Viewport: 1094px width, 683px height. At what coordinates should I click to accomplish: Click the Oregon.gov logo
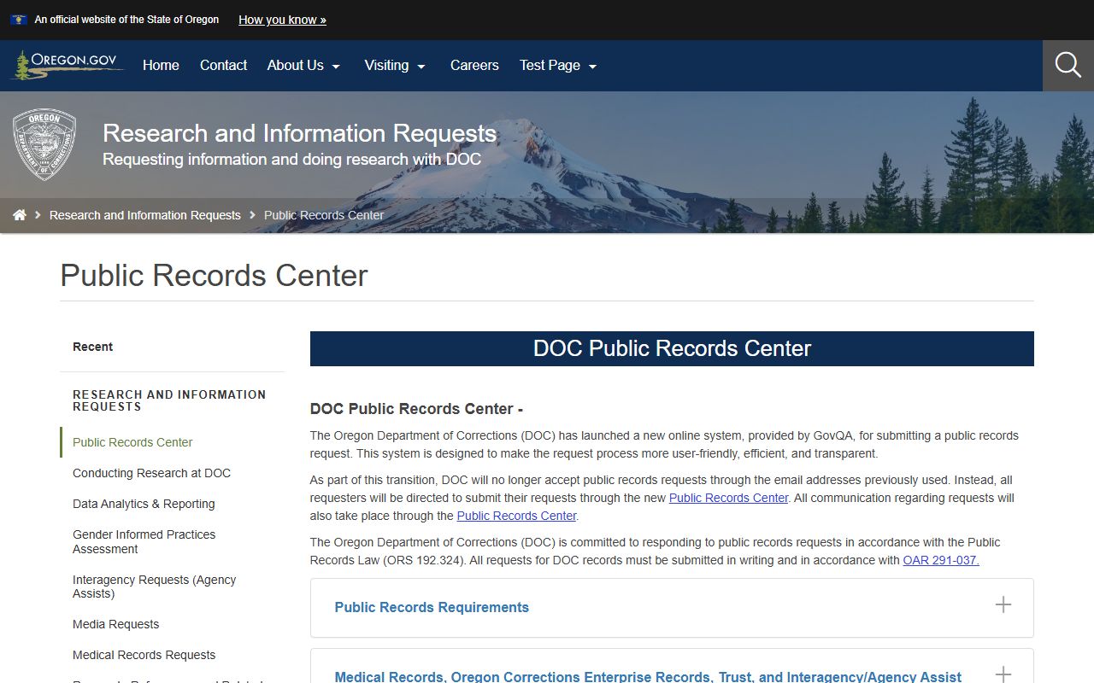pyautogui.click(x=67, y=65)
